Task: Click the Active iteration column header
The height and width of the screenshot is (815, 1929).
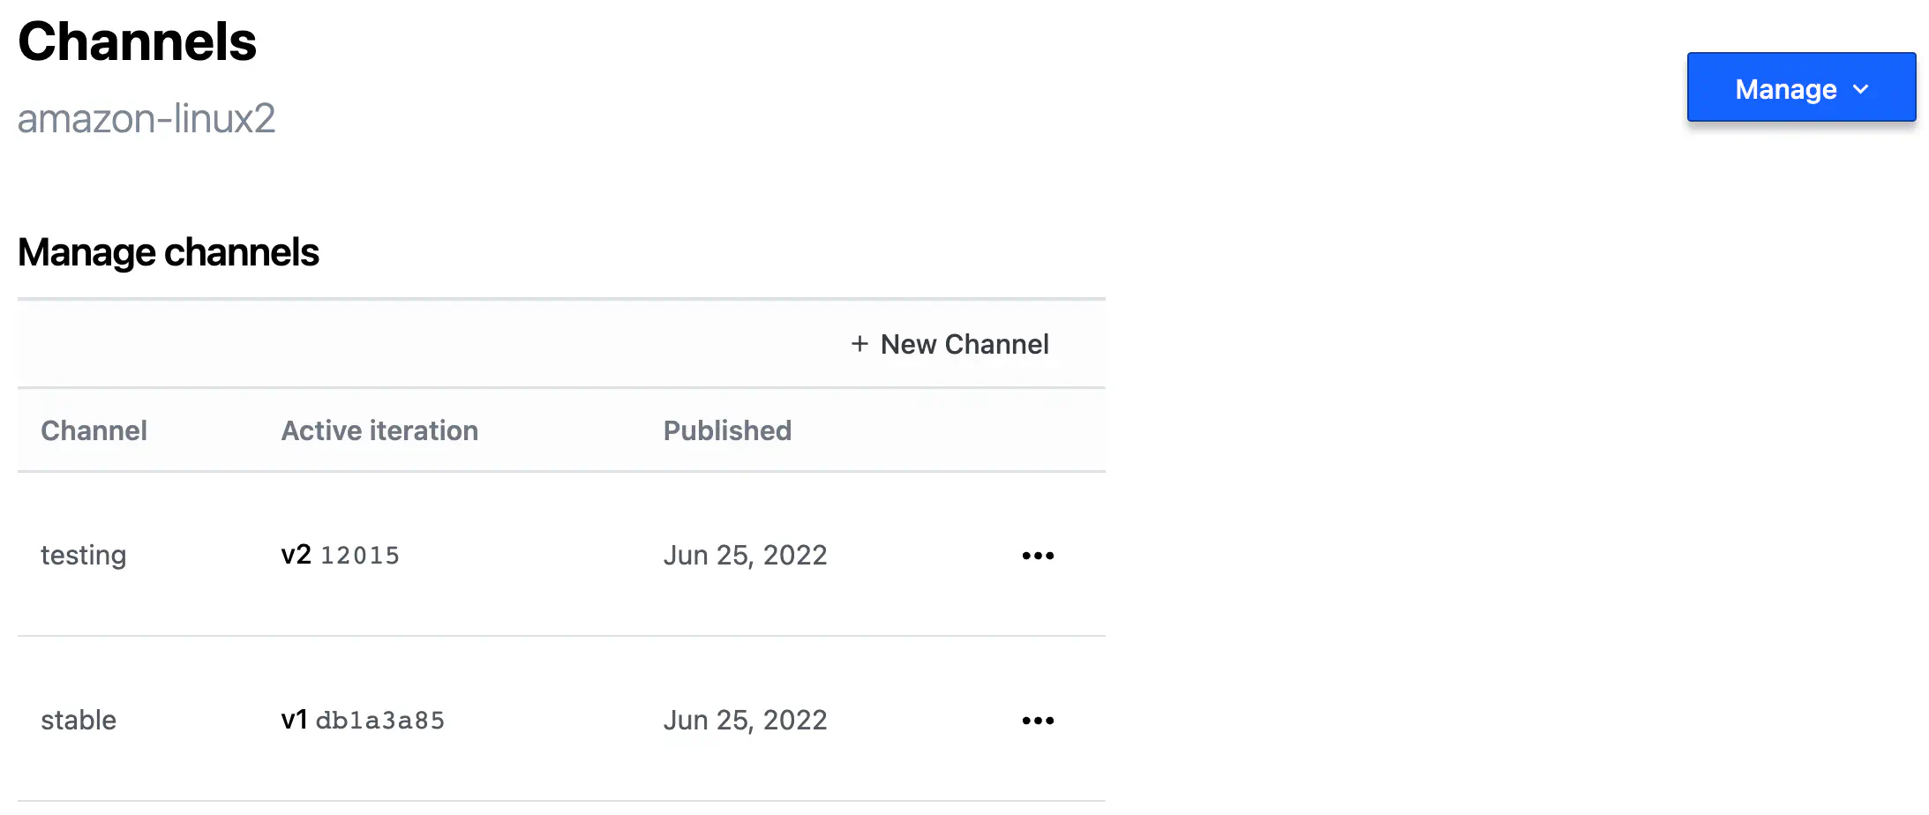Action: 379,430
